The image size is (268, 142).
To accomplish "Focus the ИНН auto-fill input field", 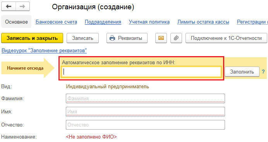I will (x=141, y=72).
